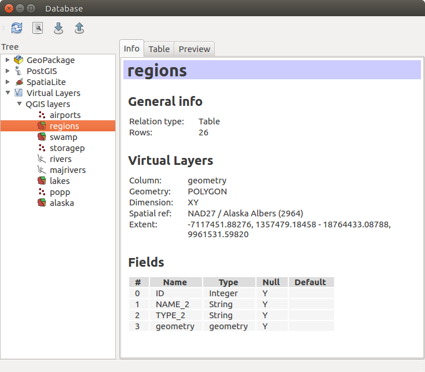Collapse the QGIS layers group

click(19, 104)
